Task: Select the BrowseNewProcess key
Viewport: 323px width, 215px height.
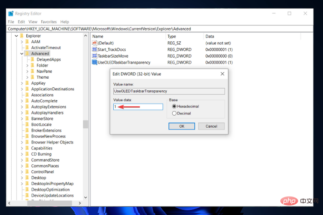Action: pos(48,136)
